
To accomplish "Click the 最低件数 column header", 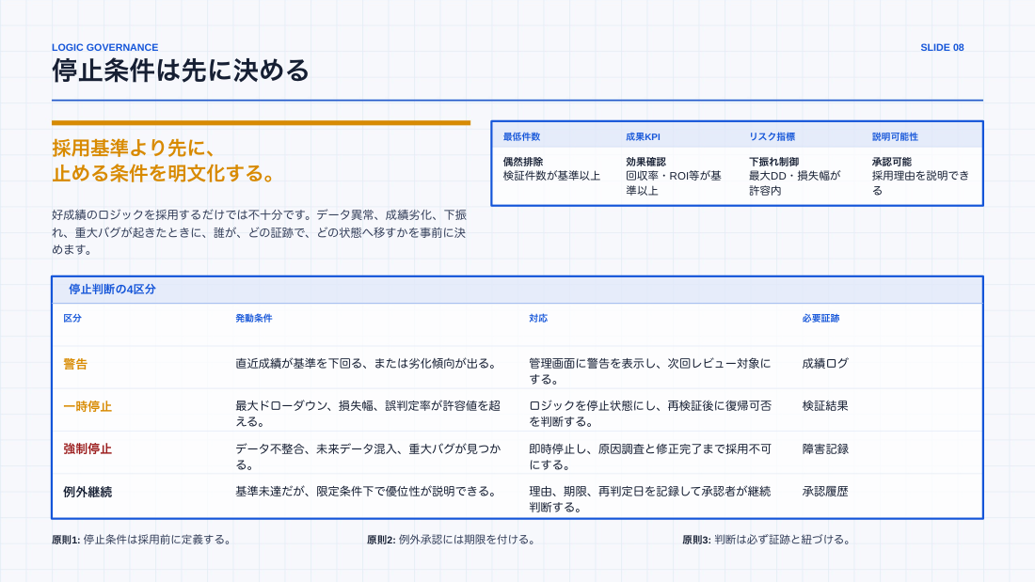I will (521, 136).
